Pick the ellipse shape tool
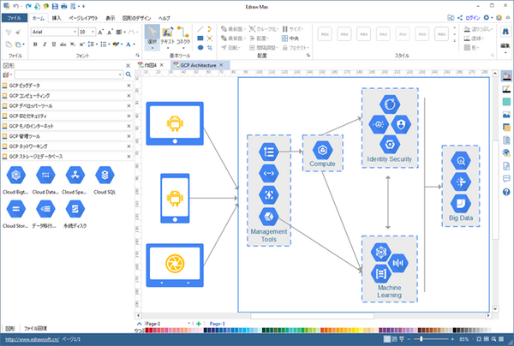Screen dimensions: 514x346 click(200, 47)
